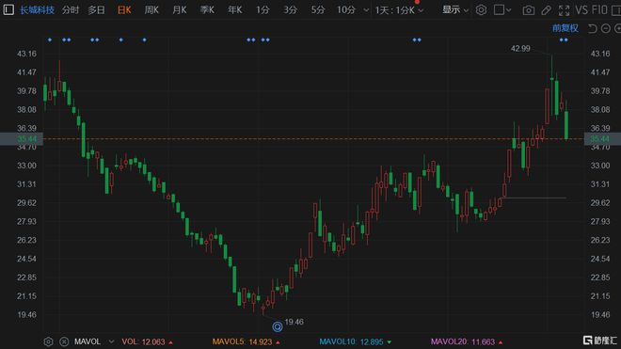
Task: Undo the chart zoom with the arrow icon
Action: 593,28
